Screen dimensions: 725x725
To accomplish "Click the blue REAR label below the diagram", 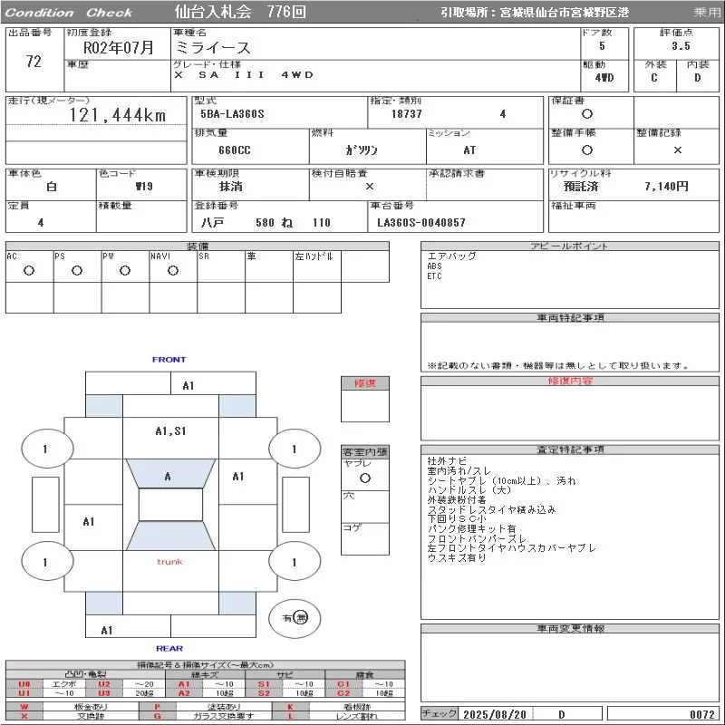I will tap(169, 648).
